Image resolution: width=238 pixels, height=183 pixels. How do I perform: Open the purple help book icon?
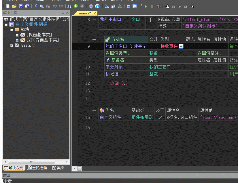click(x=91, y=6)
